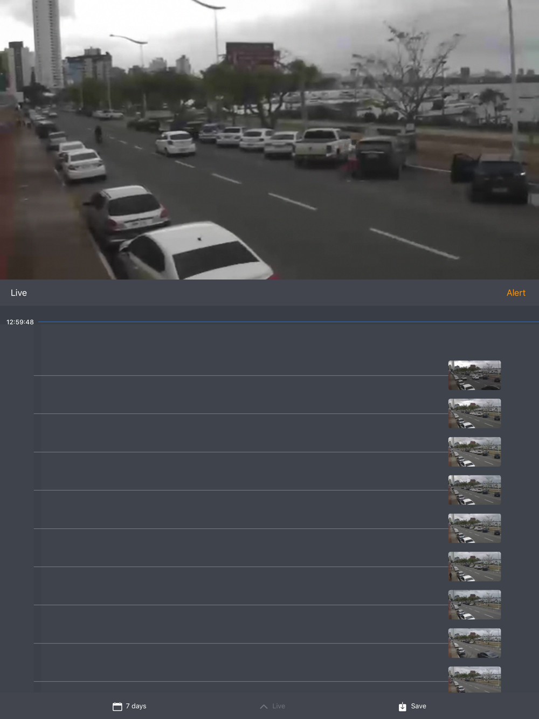The image size is (539, 719).
Task: Click the Live label under the video
Action: point(19,293)
